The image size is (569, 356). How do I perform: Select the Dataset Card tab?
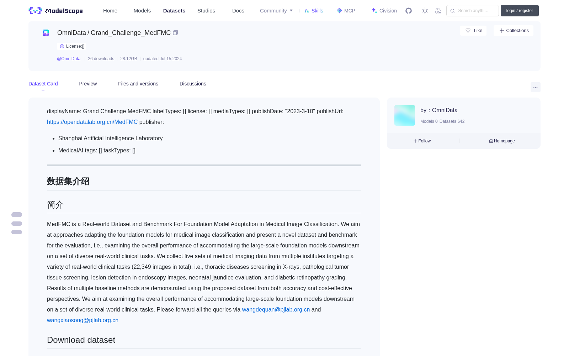(x=43, y=84)
